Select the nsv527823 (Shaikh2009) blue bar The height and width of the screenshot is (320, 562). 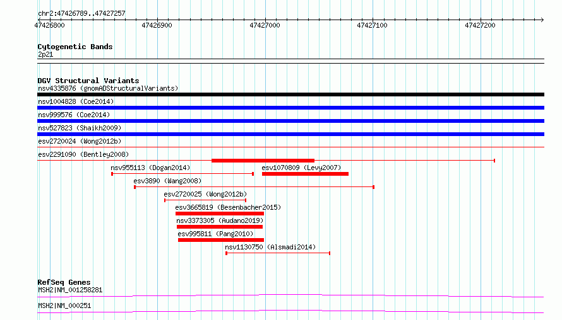click(290, 134)
